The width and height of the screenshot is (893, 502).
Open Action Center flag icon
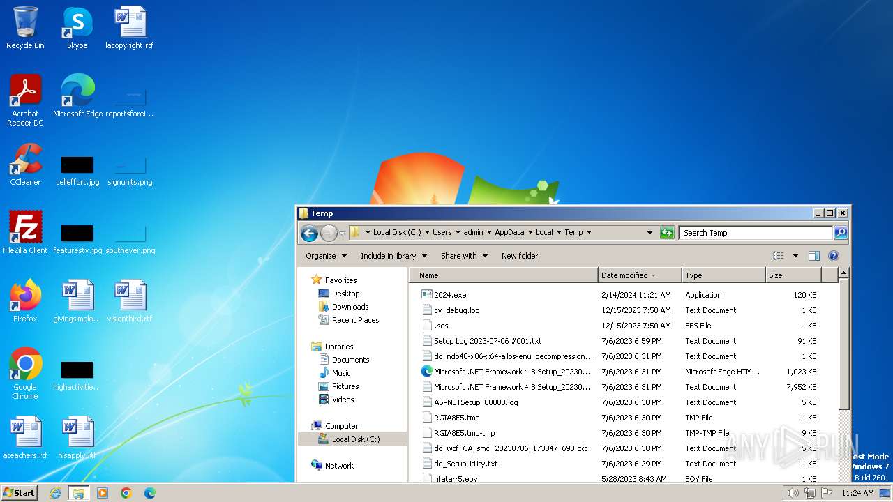coord(827,493)
